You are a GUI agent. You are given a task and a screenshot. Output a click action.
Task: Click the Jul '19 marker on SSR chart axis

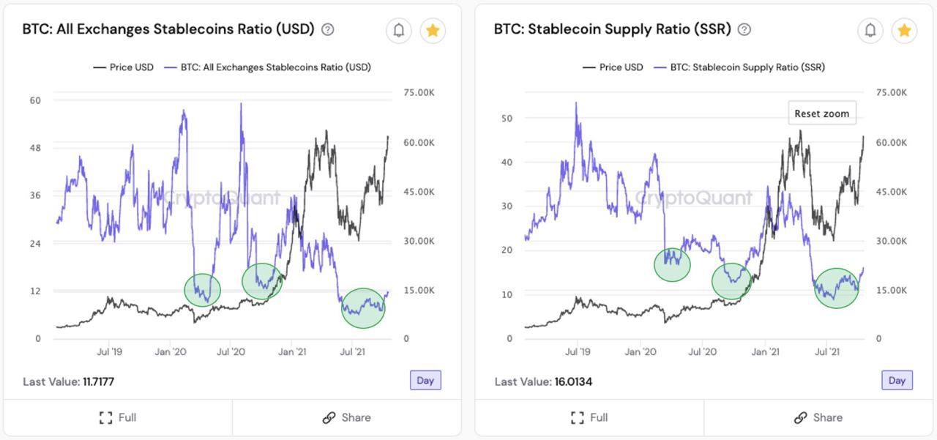click(578, 352)
